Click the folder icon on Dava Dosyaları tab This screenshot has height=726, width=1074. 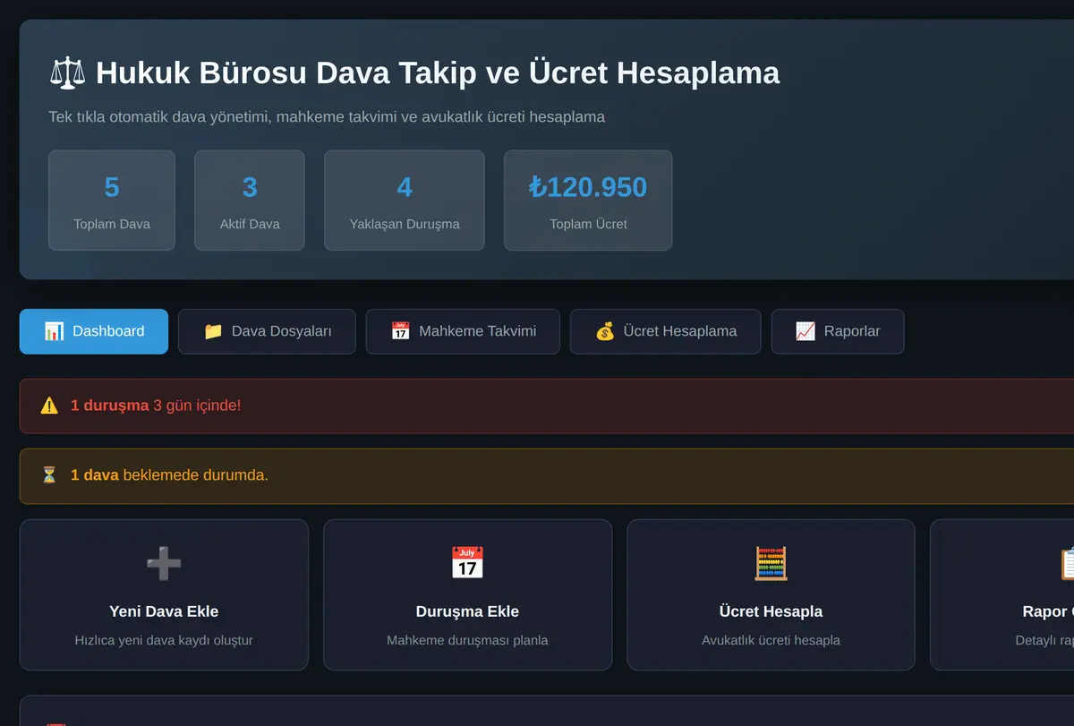213,331
